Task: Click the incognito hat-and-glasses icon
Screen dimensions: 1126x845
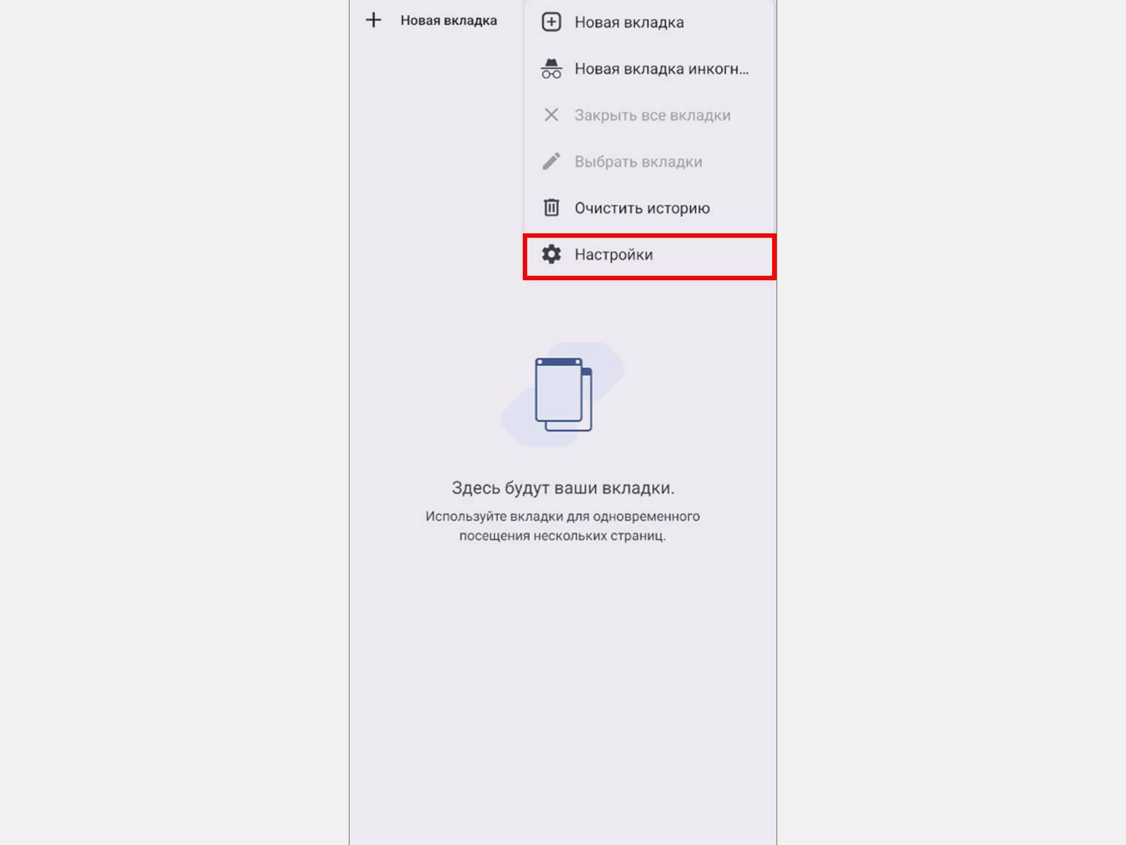Action: point(551,69)
